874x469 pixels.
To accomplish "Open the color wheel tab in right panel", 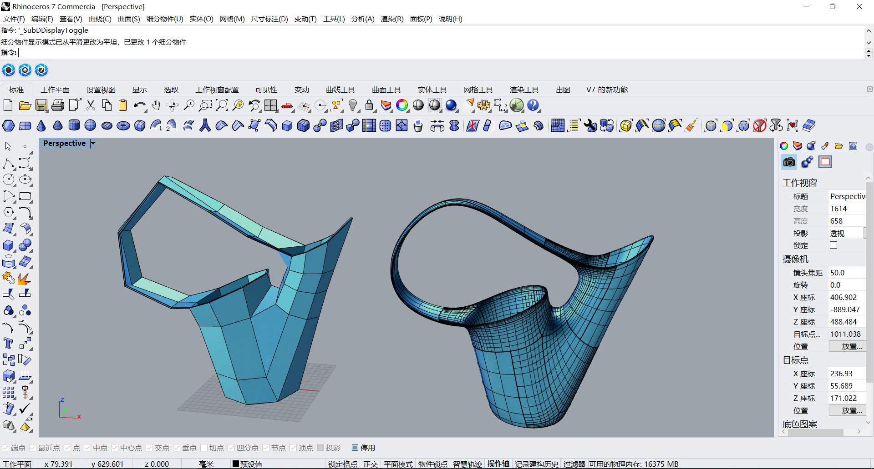I will coord(784,146).
